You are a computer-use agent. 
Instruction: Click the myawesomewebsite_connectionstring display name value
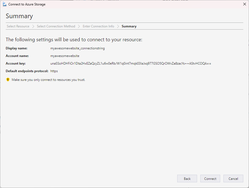coord(77,48)
